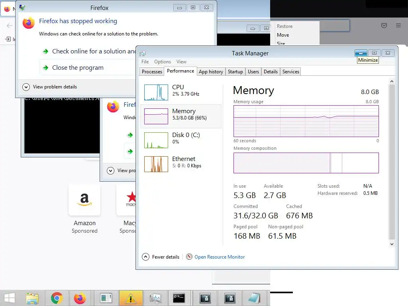Switch to the Startup tab
408x306 pixels.
(235, 72)
